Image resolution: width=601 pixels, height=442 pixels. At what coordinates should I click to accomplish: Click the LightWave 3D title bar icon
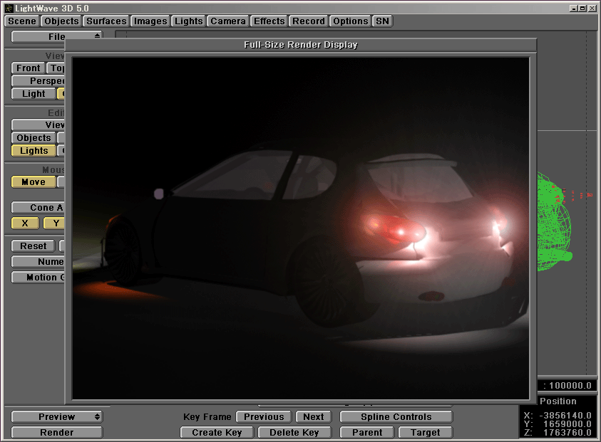coord(8,8)
